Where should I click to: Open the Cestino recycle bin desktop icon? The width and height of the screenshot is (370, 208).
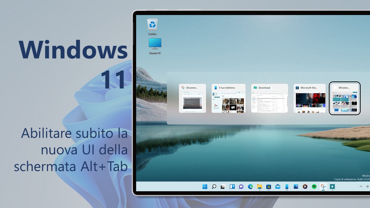(152, 27)
